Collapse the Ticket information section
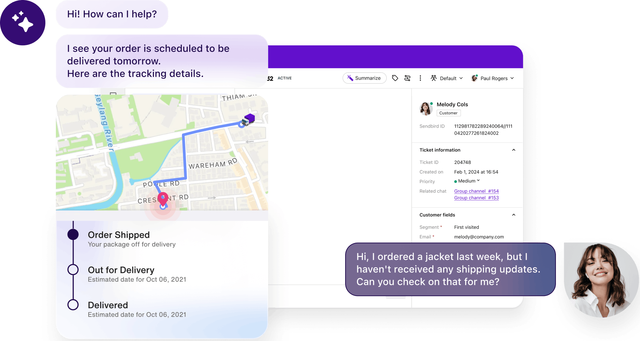This screenshot has height=341, width=640. point(513,150)
